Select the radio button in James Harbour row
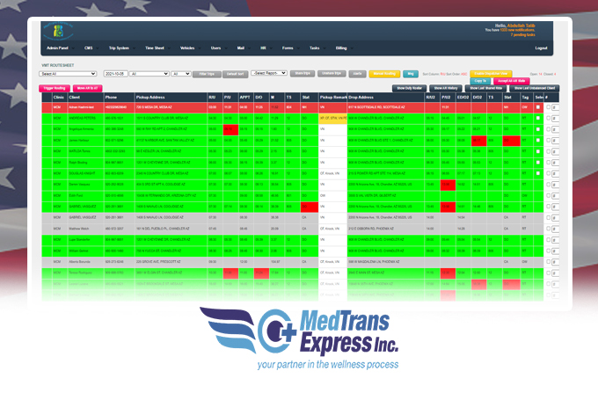Image resolution: width=598 pixels, height=393 pixels. click(548, 141)
